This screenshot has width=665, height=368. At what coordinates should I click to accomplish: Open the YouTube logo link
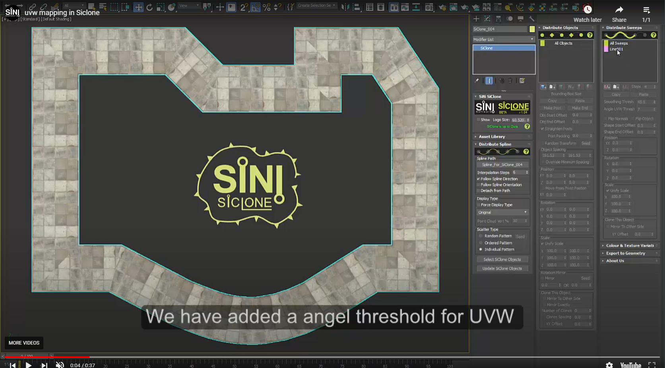631,365
